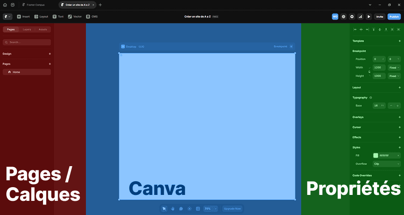Select the pointer cursor tool
This screenshot has width=404, height=215.
pos(164,209)
